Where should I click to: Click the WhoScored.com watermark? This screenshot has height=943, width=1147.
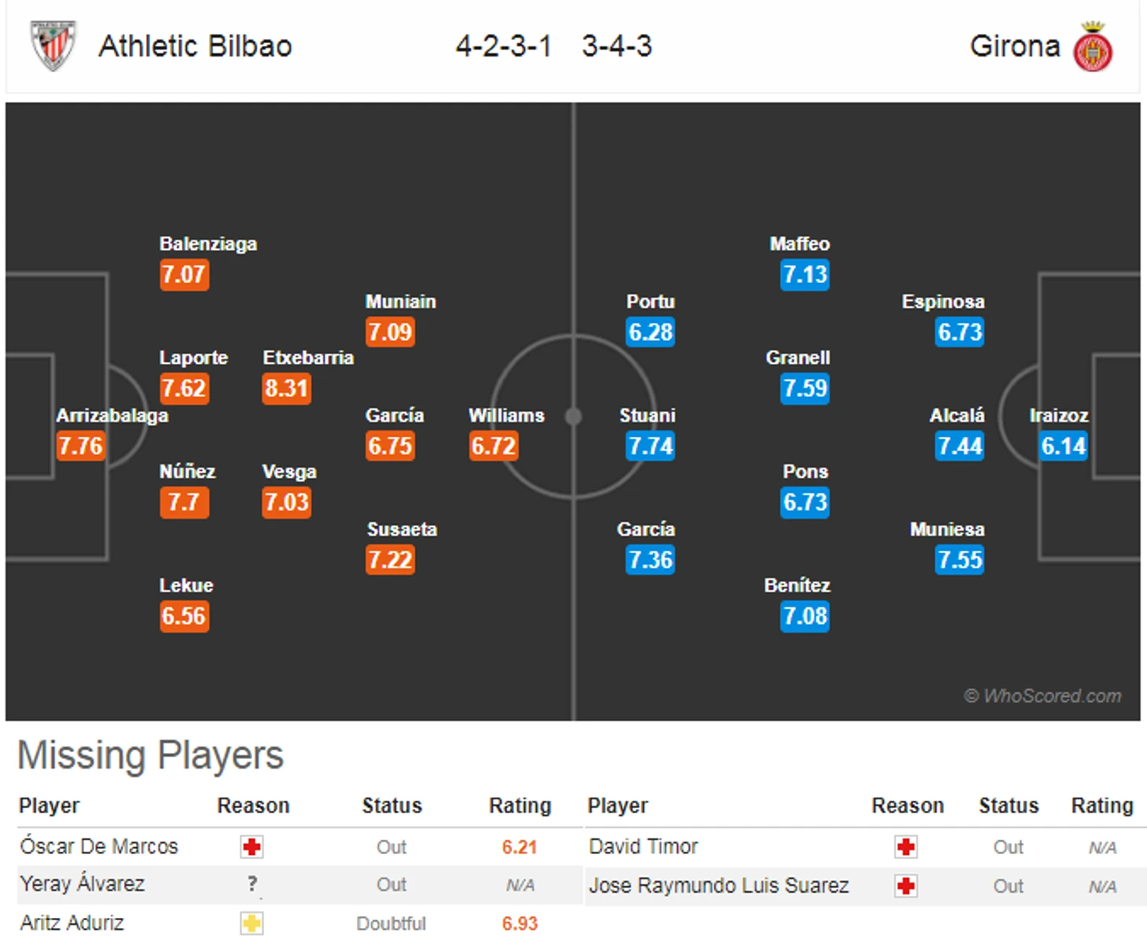1043,695
